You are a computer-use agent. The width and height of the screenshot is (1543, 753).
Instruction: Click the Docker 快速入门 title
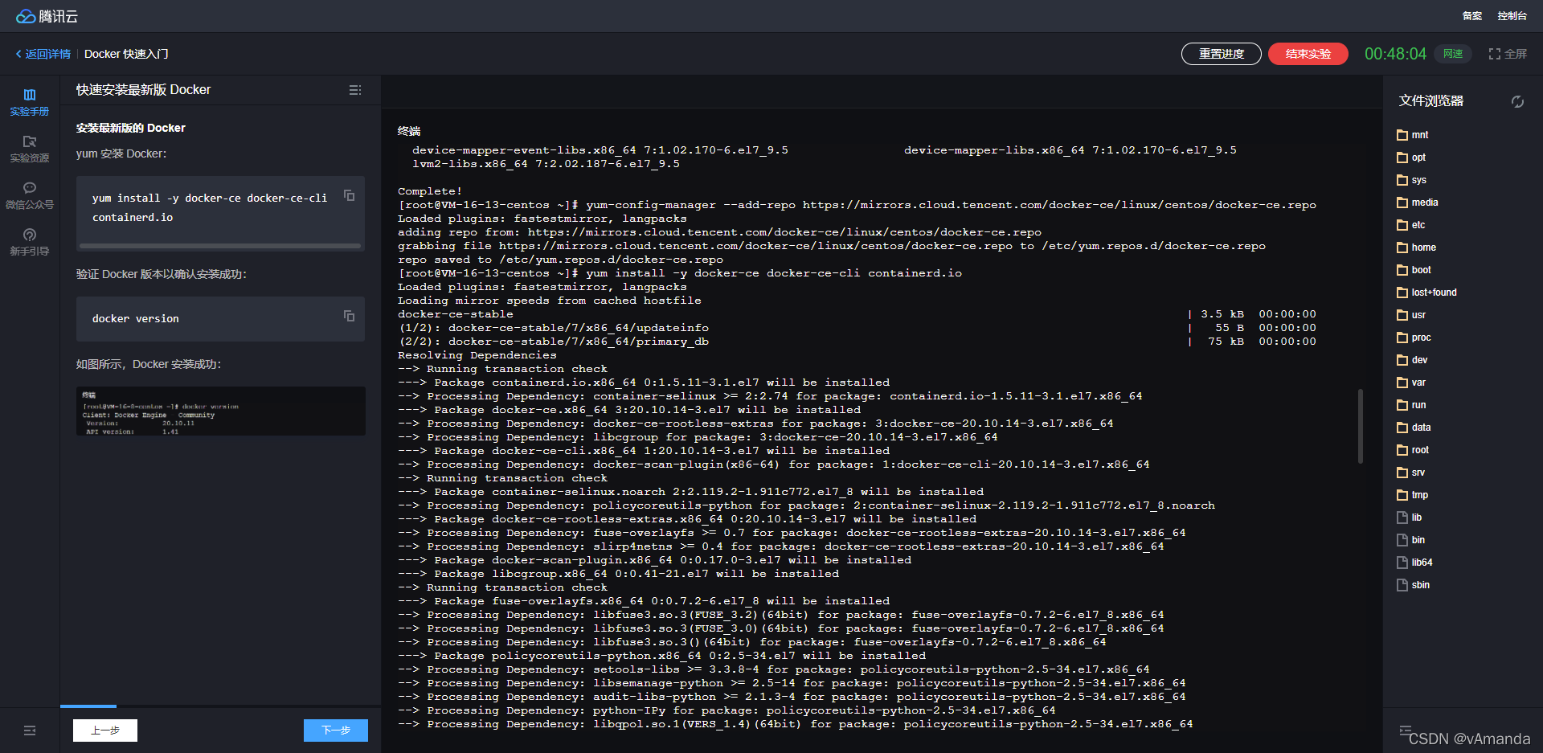coord(126,54)
